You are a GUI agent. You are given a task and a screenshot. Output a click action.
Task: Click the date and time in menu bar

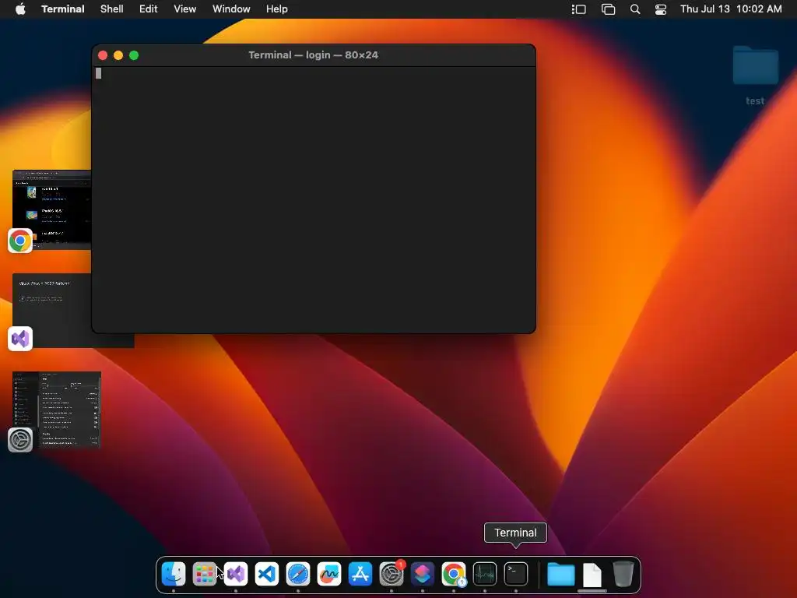731,9
